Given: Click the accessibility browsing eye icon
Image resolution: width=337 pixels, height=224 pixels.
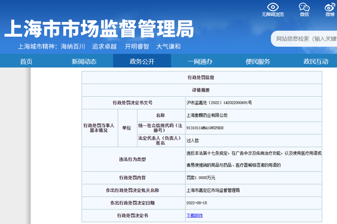Looking at the screenshot, I should (273, 7).
